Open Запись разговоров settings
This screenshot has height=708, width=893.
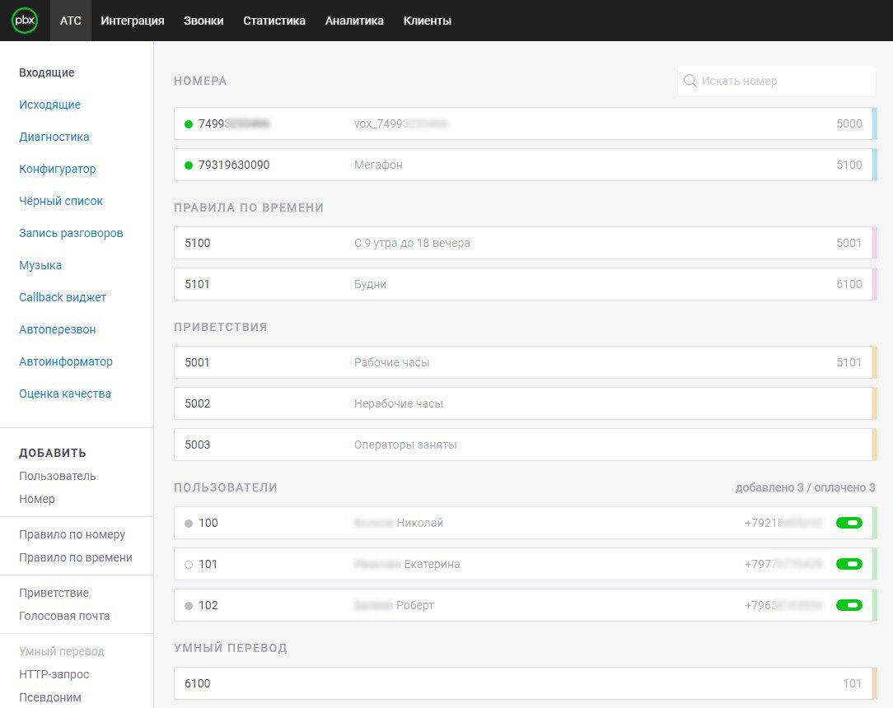coord(71,233)
